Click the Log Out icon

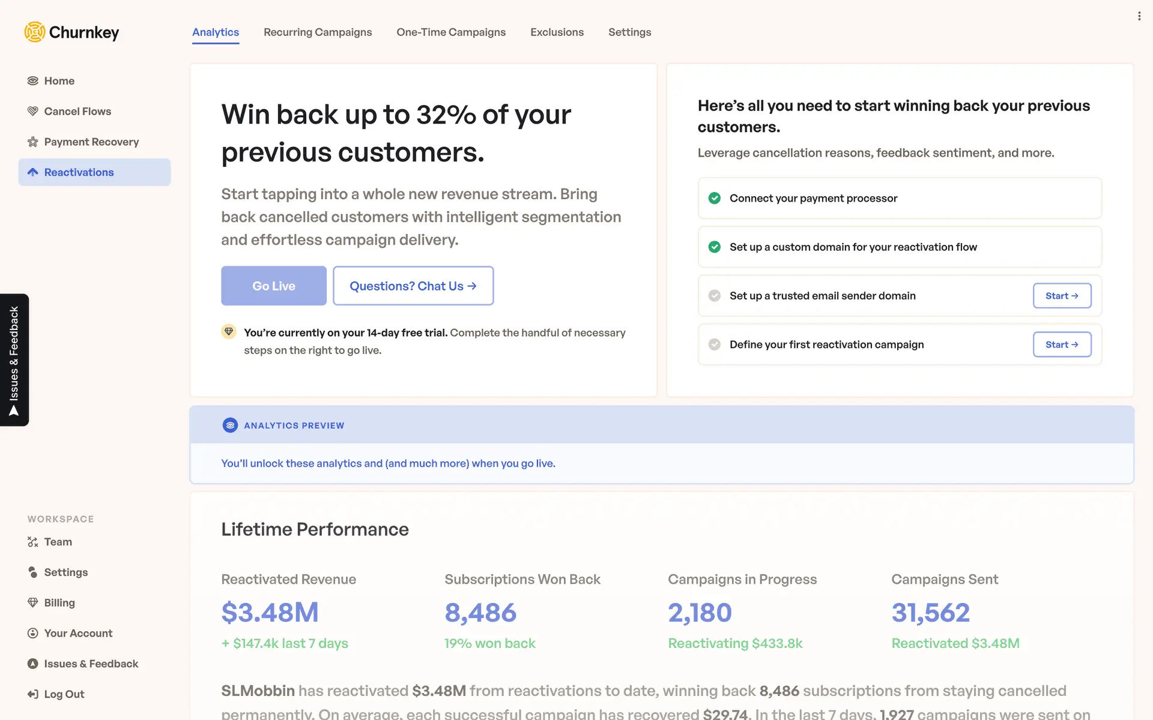(x=33, y=694)
